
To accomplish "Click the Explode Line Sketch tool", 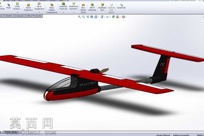I will coord(111,8).
